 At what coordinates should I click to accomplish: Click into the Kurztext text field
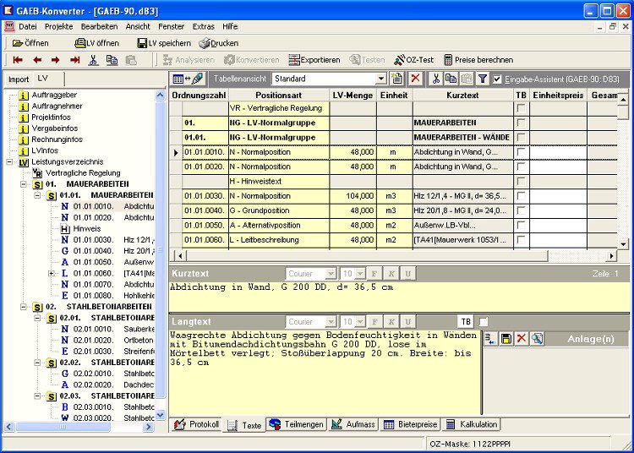coord(399,297)
